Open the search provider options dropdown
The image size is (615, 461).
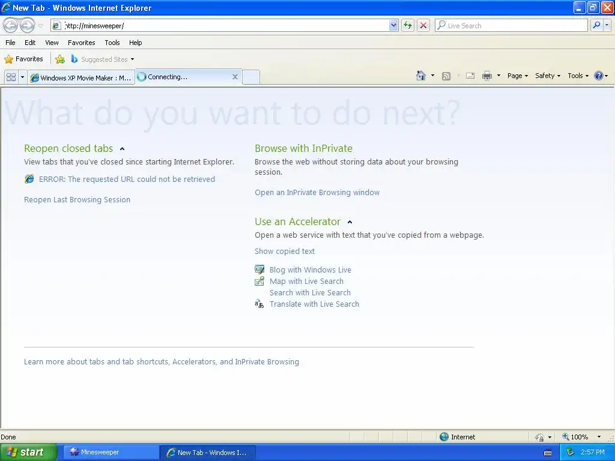pyautogui.click(x=607, y=25)
